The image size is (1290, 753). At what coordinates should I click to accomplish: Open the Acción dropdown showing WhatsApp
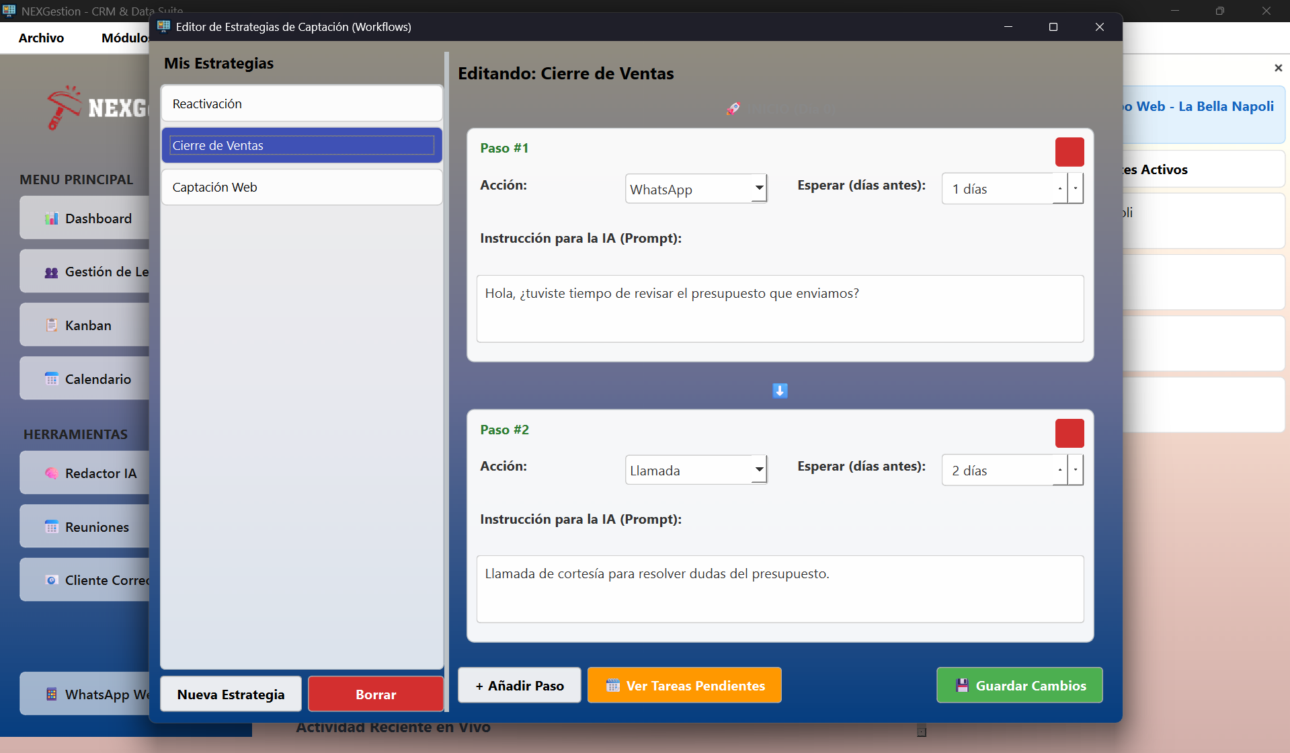696,189
